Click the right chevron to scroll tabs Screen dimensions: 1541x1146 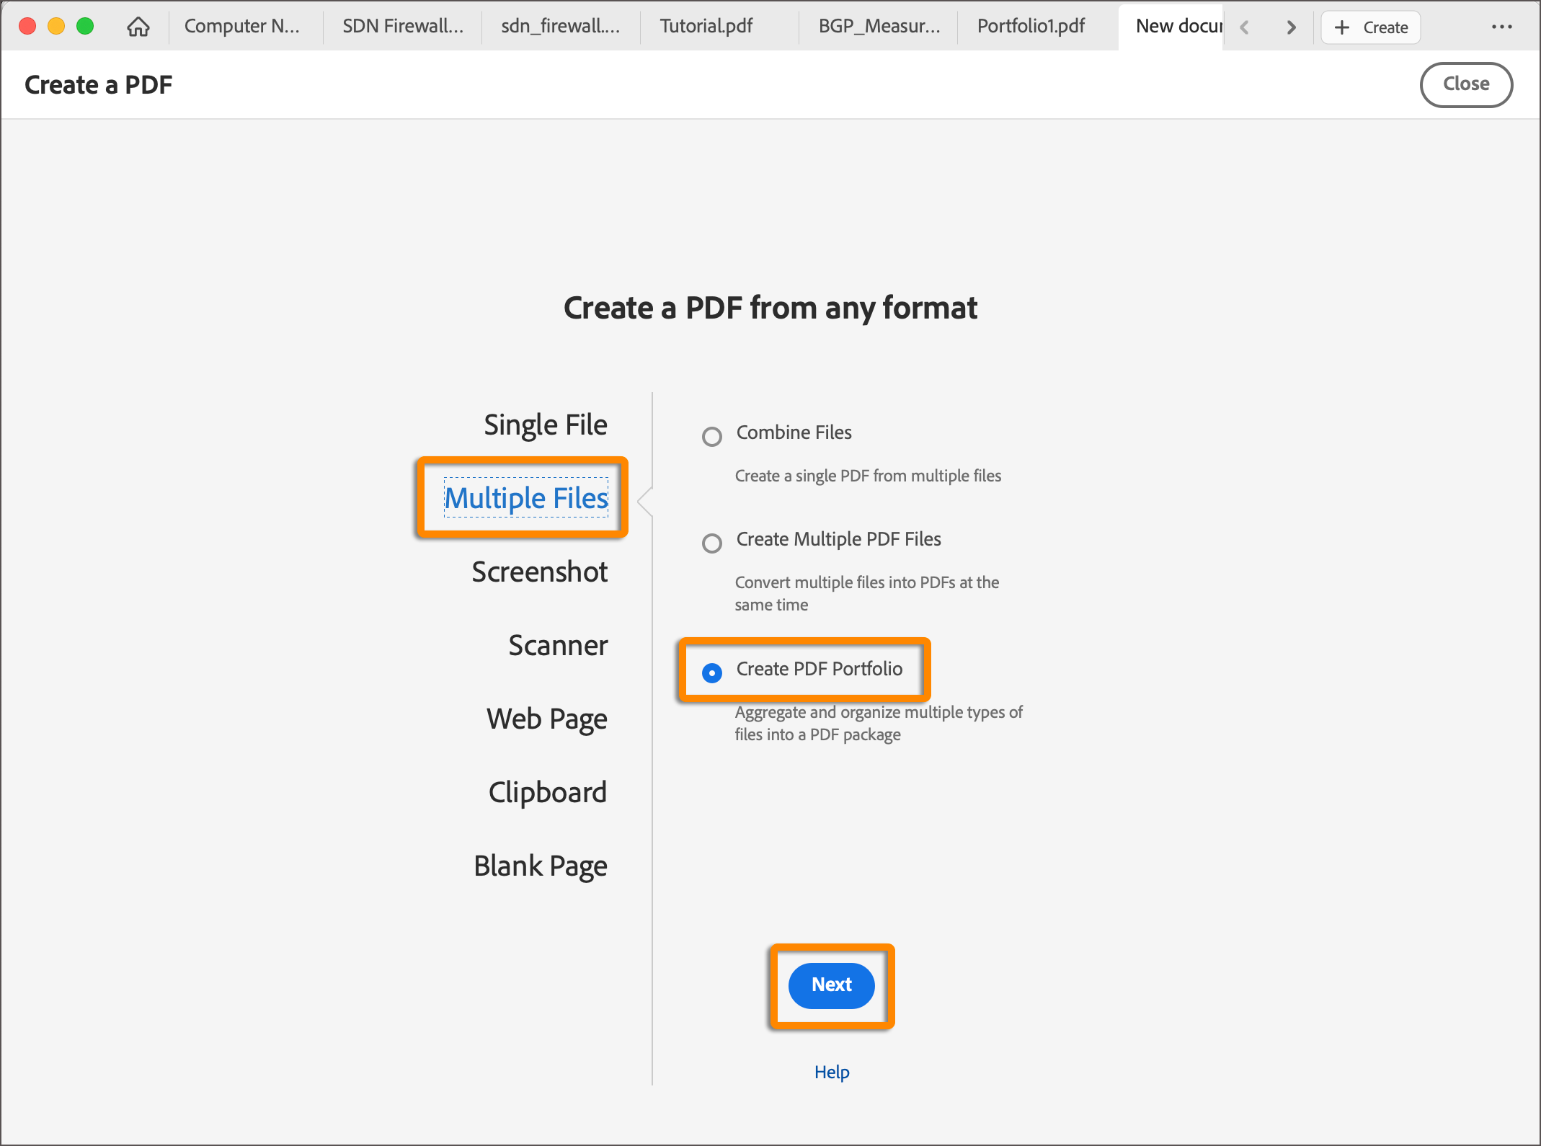(1291, 27)
